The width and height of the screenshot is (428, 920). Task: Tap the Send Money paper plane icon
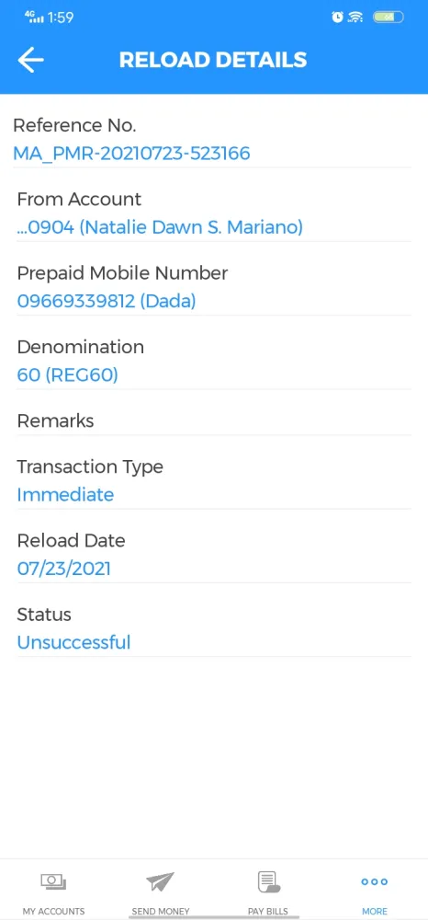click(161, 881)
